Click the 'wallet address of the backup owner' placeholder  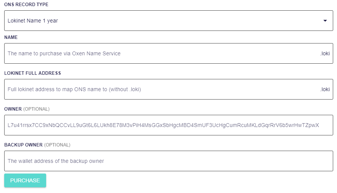click(x=56, y=161)
